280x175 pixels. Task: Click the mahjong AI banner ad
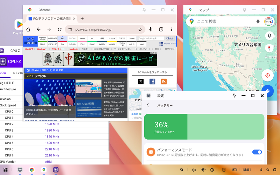[100, 59]
